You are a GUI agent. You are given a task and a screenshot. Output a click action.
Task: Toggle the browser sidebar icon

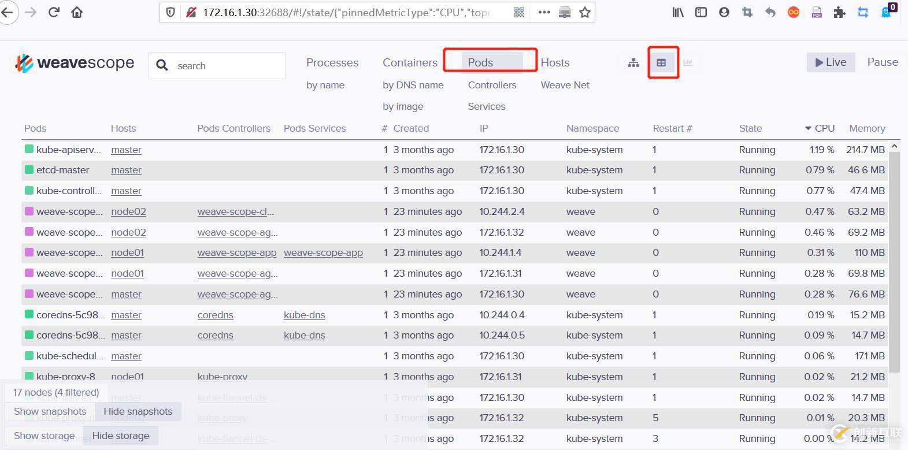click(701, 12)
